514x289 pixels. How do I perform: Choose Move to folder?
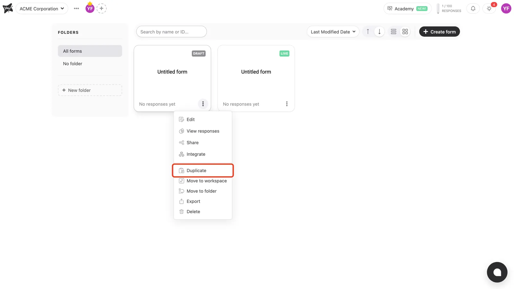pos(203,191)
